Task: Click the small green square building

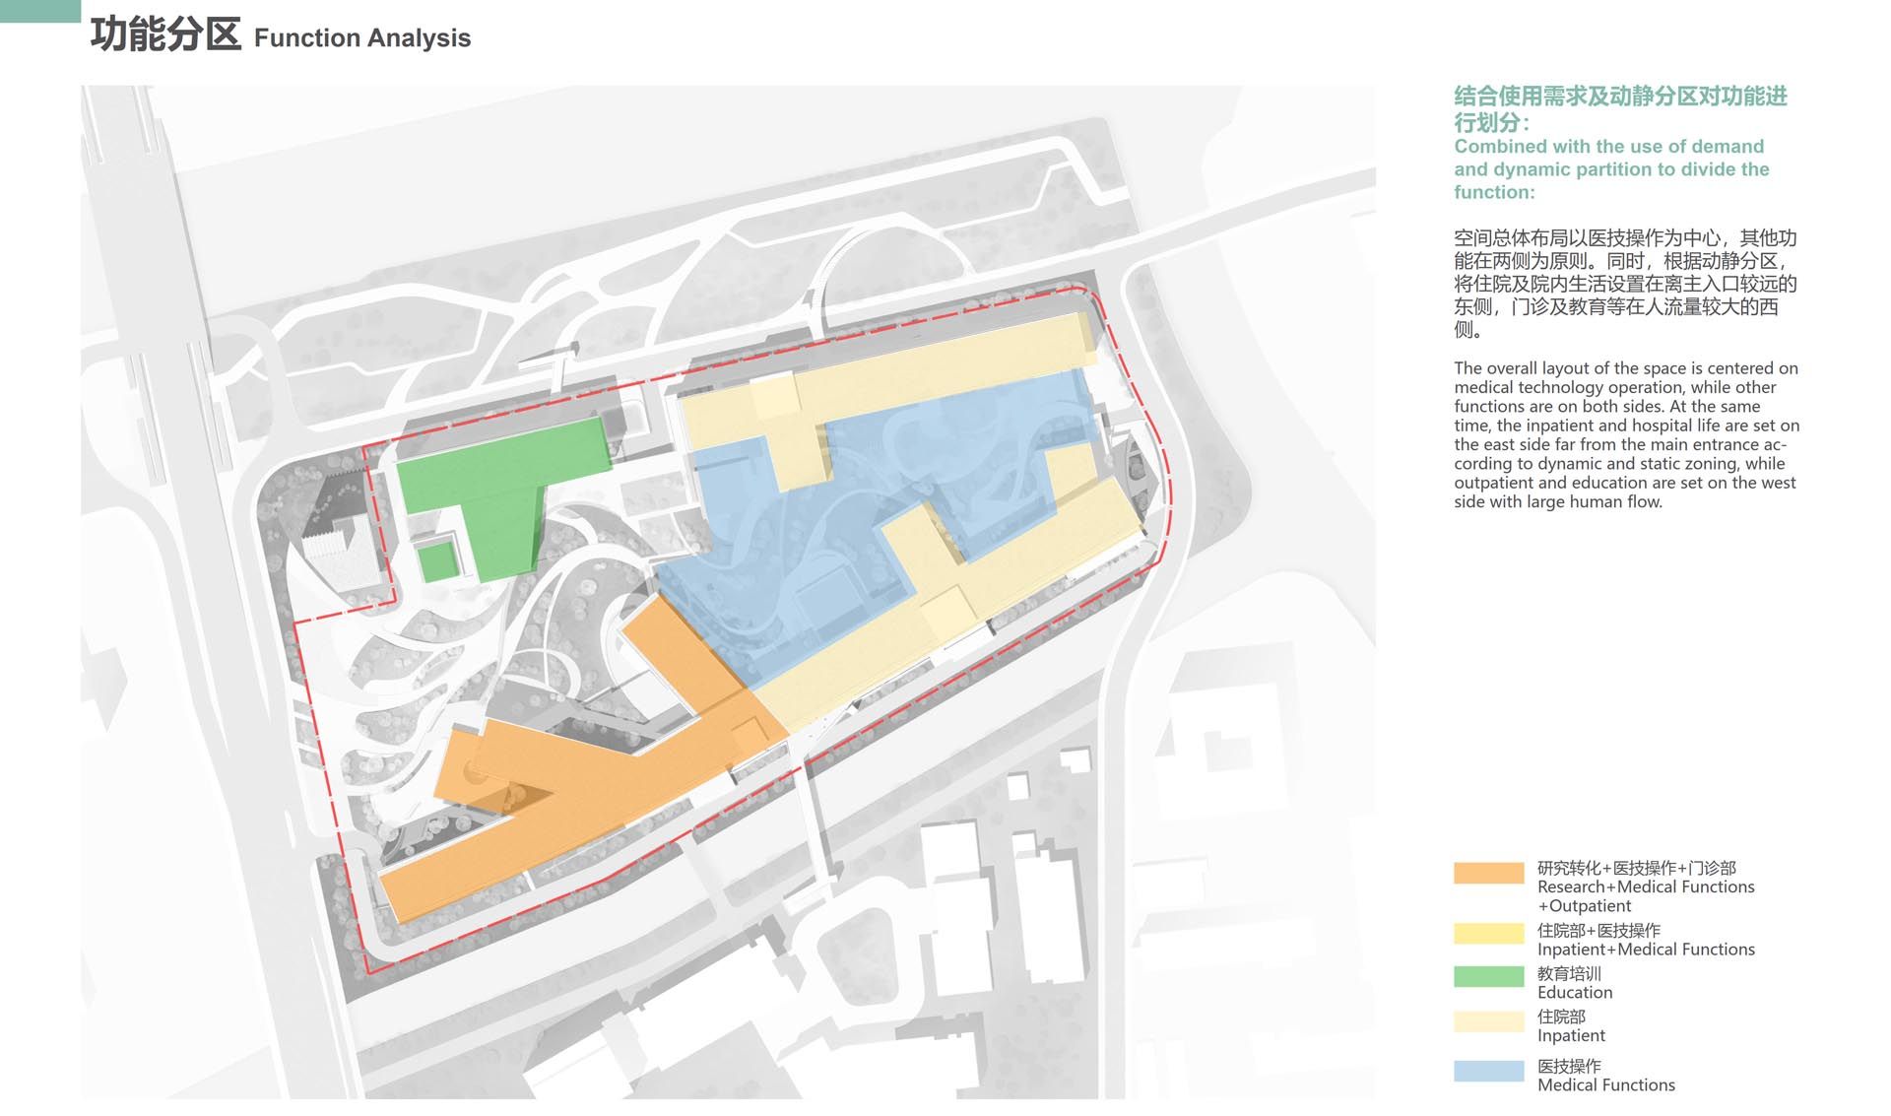Action: click(x=437, y=562)
